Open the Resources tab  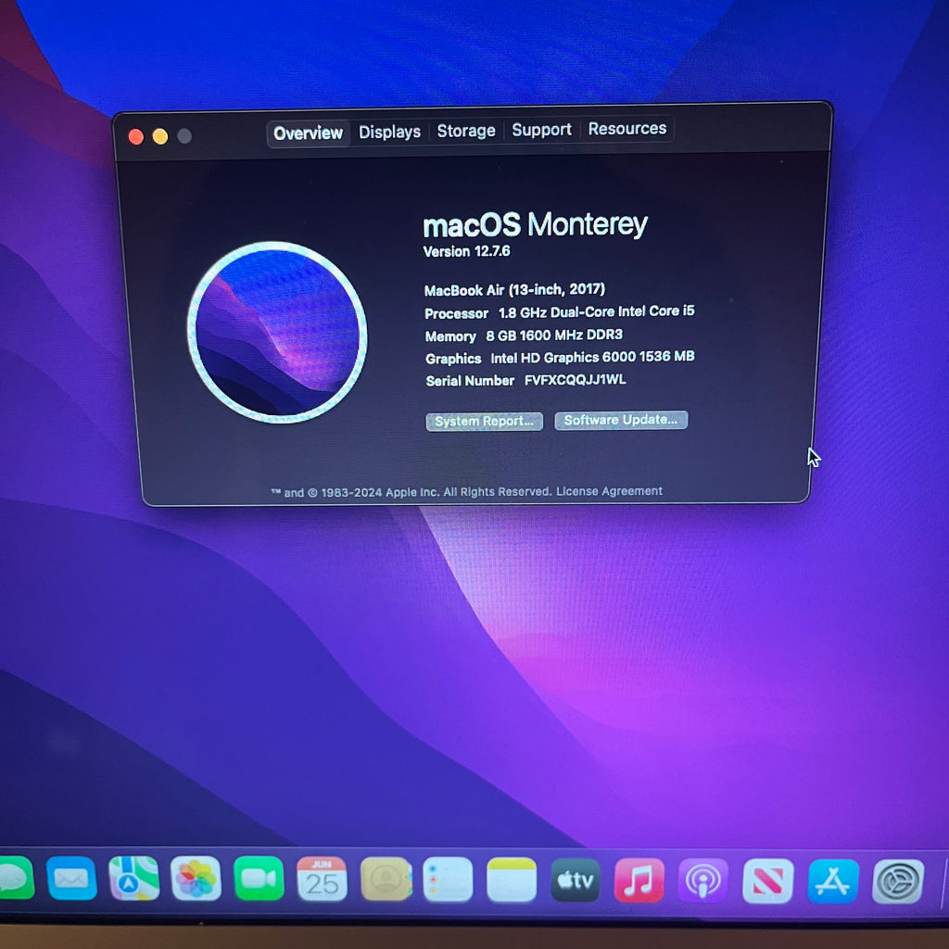point(627,128)
